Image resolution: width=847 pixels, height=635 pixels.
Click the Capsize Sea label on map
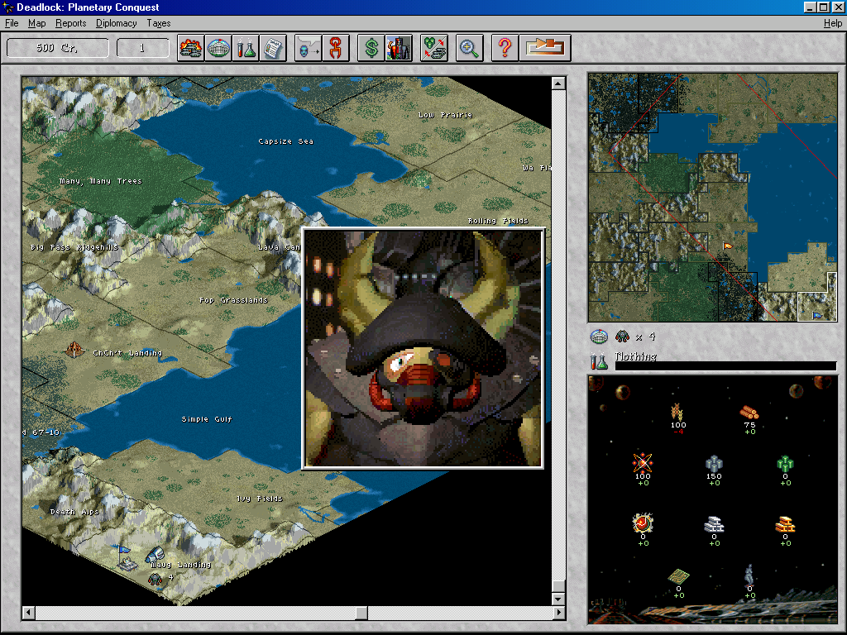(285, 141)
